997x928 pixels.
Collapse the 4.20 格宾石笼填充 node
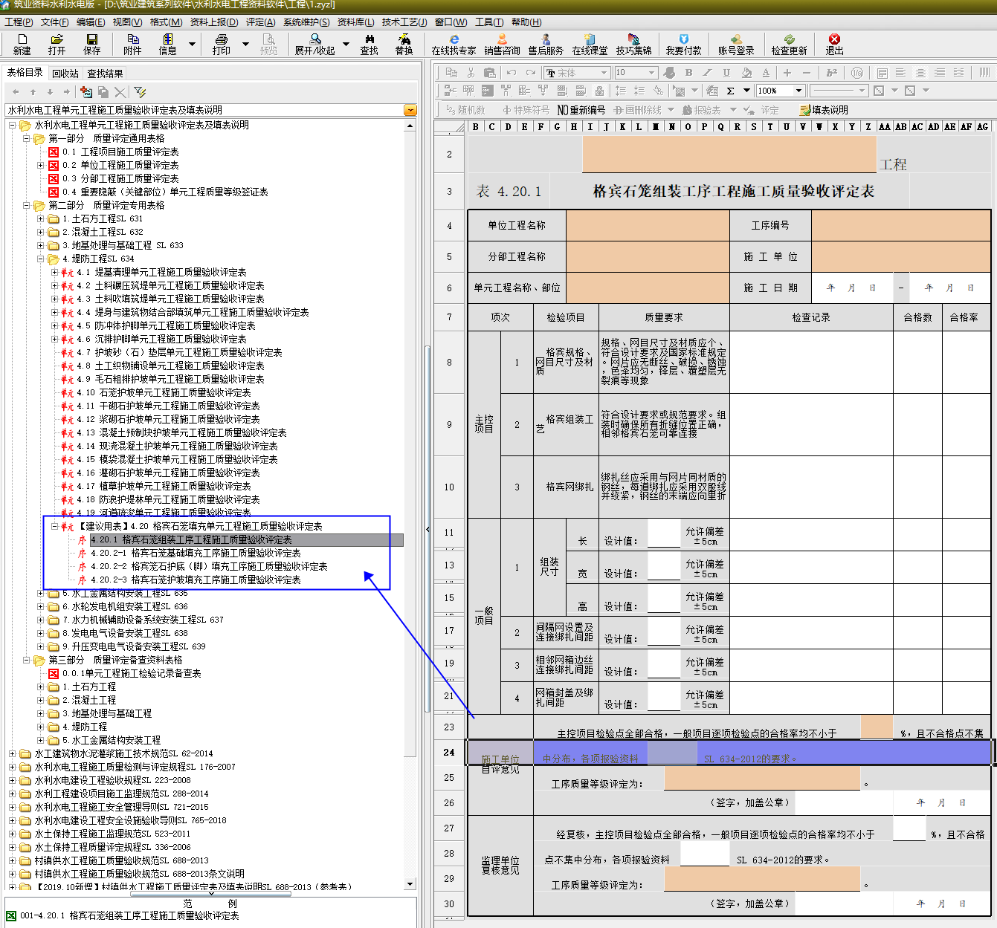pyautogui.click(x=54, y=526)
